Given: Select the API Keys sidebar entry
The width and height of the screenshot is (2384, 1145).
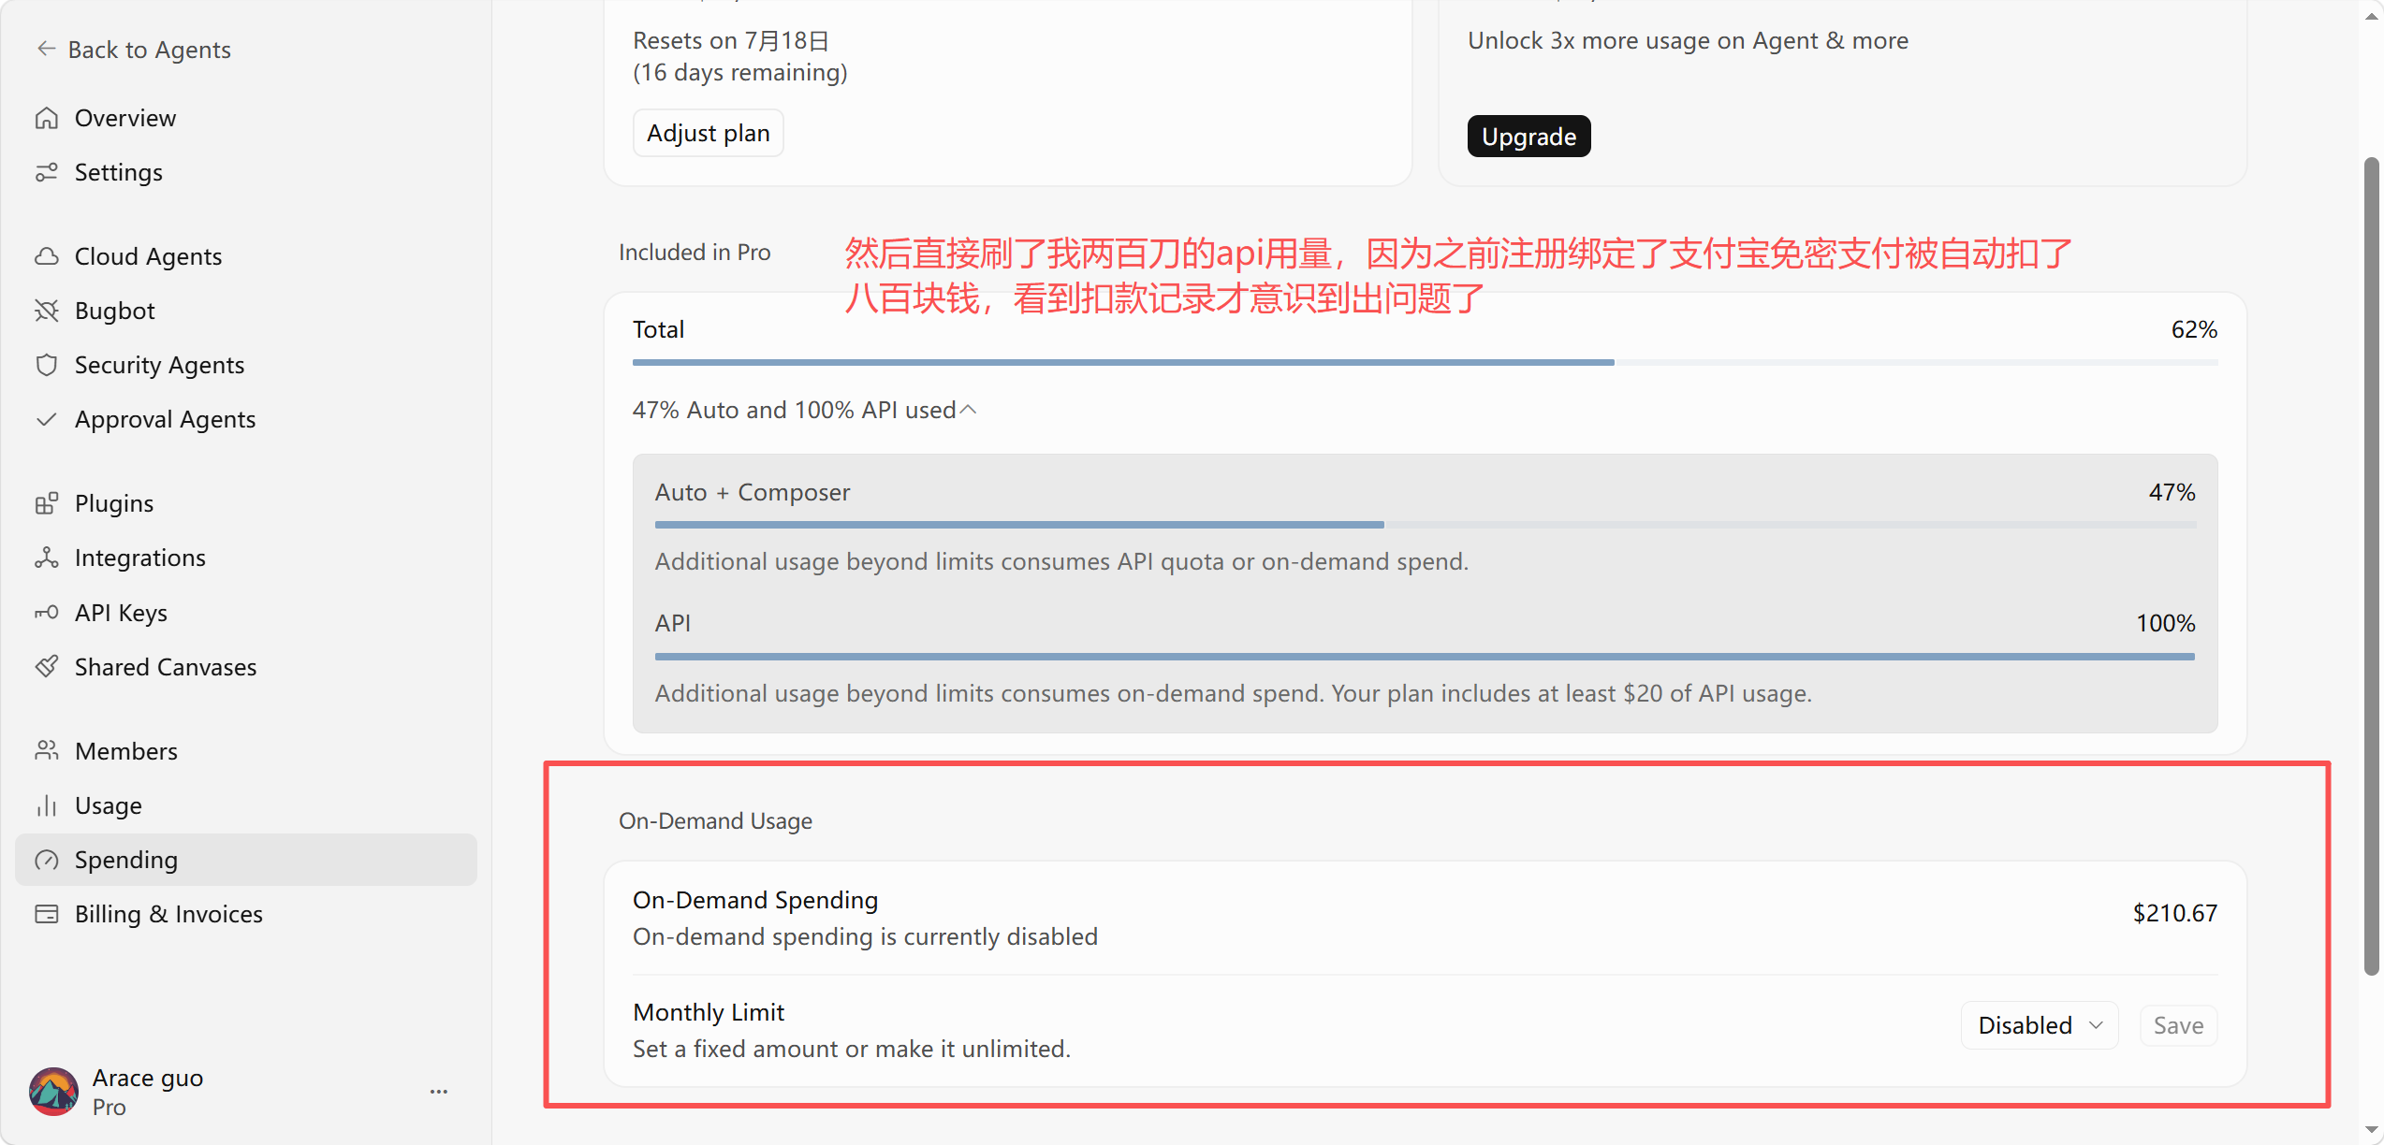Looking at the screenshot, I should point(246,613).
